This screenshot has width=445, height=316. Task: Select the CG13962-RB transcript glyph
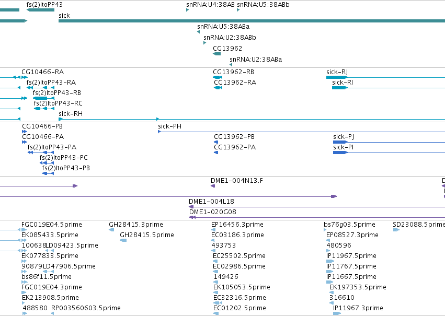[x=218, y=77]
